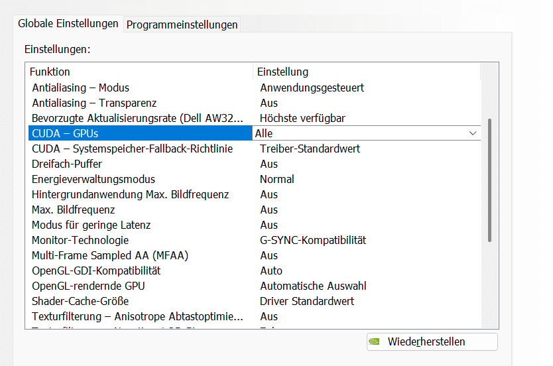Select the OpenGL-GDI-Kompatibilität row
Viewport: 553px width, 366px height.
point(254,271)
